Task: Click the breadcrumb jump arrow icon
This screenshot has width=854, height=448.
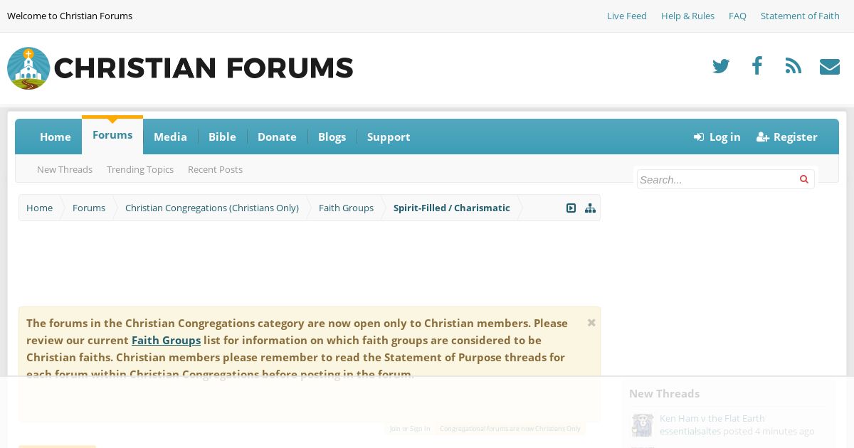Action: coord(571,208)
